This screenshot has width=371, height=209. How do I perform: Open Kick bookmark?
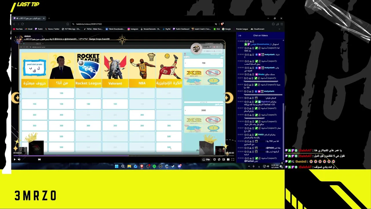click(217, 29)
